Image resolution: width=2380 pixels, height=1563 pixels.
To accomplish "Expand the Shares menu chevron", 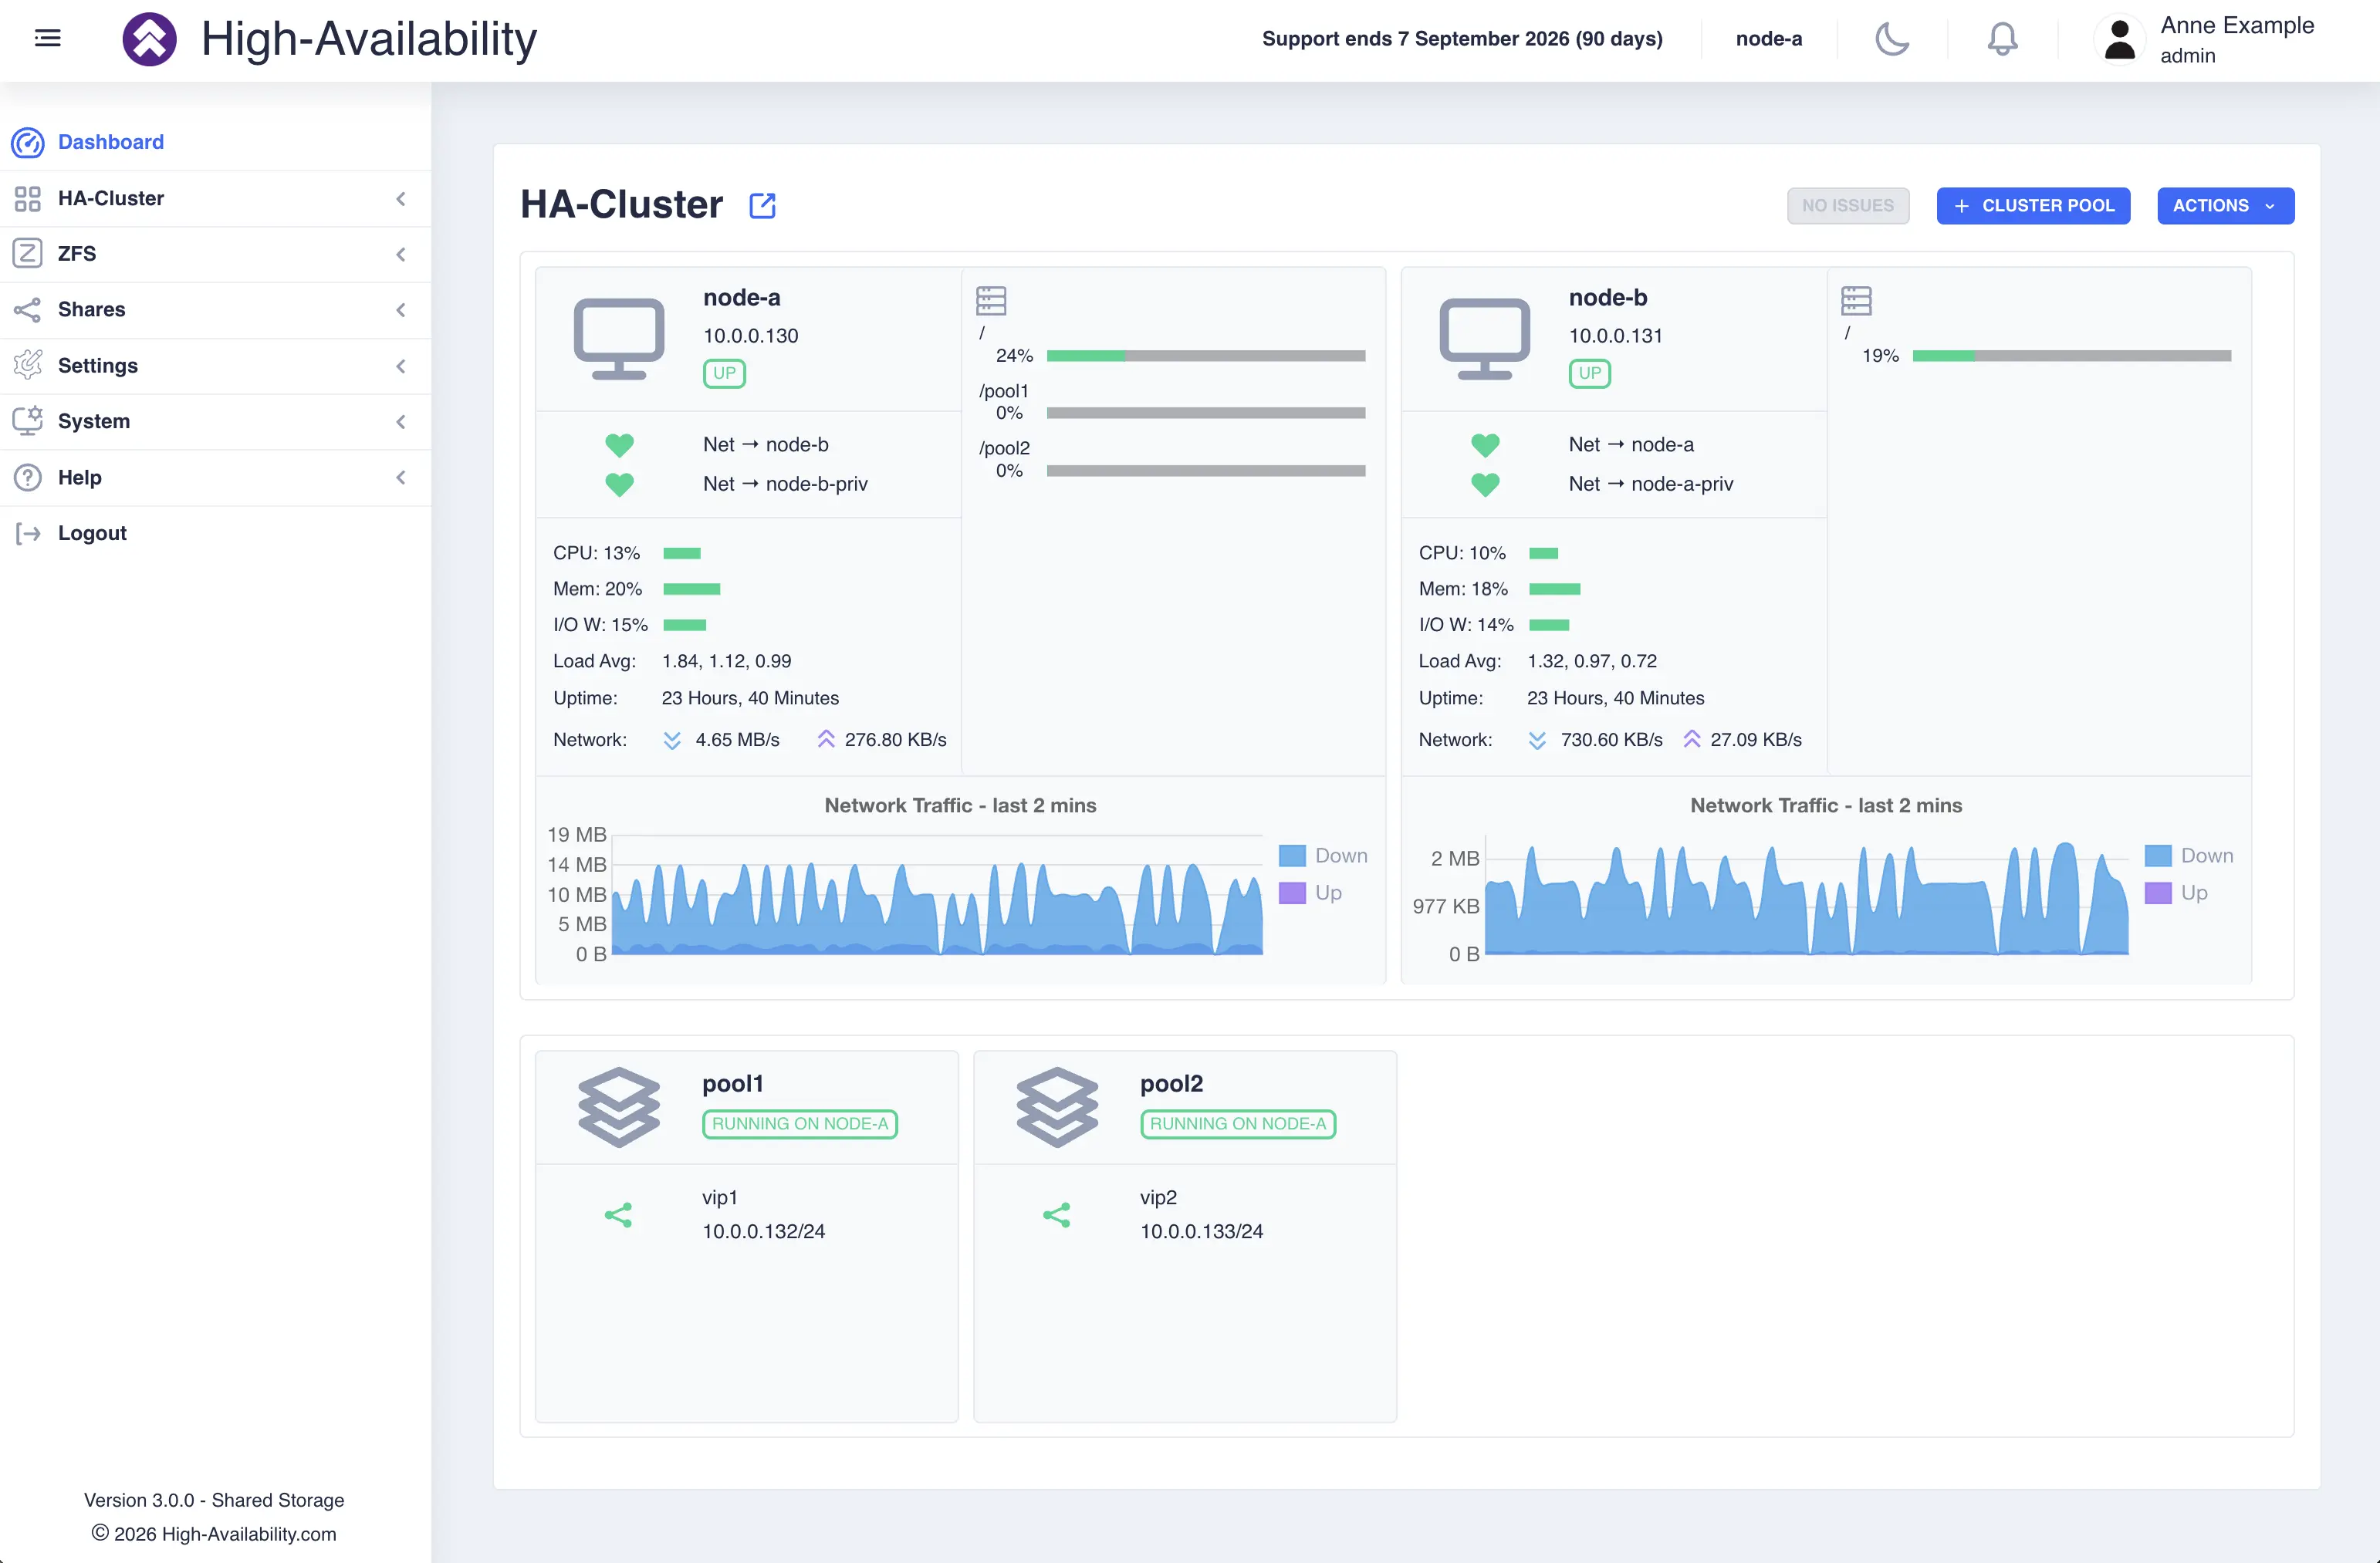I will 401,310.
